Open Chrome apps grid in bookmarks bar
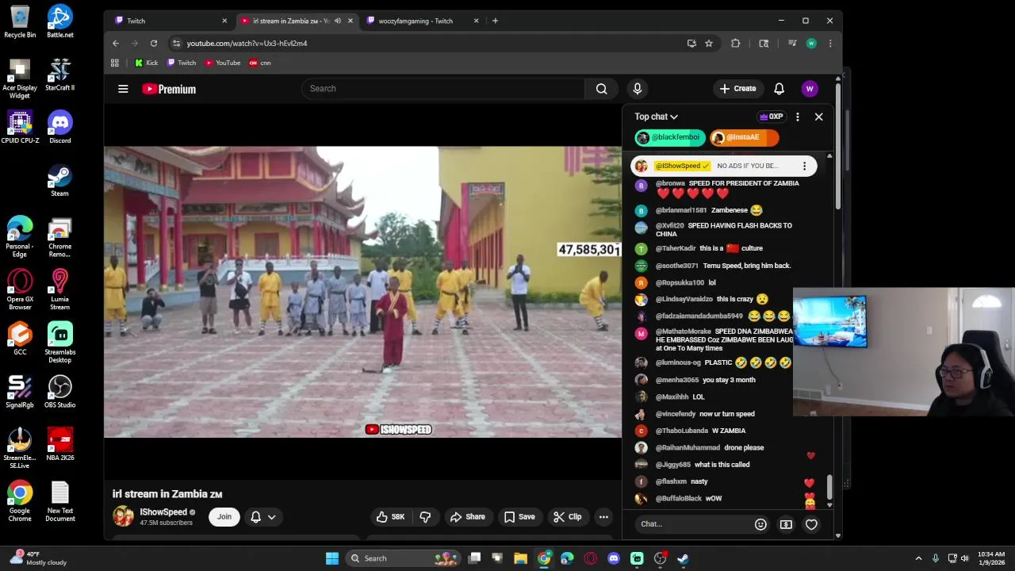Image resolution: width=1015 pixels, height=571 pixels. coord(115,63)
